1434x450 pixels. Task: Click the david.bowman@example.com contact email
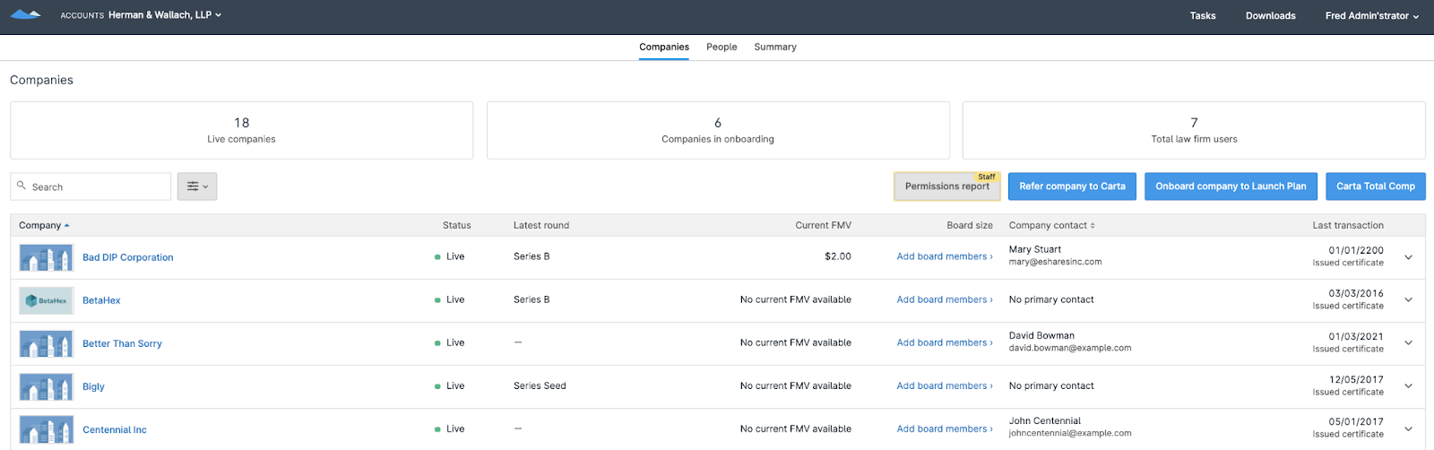(x=1070, y=348)
